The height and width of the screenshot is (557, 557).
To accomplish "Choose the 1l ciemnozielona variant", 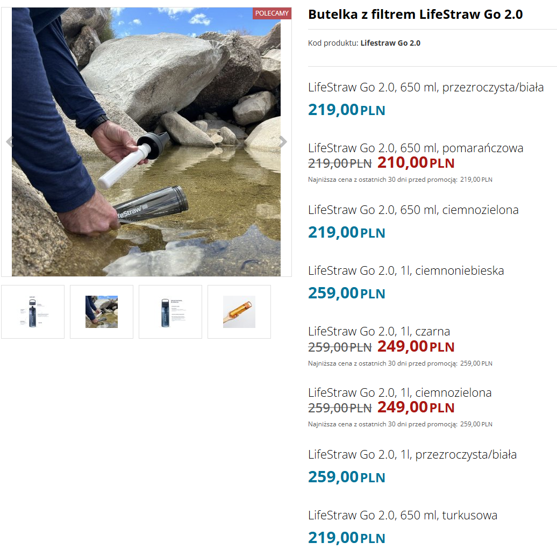I will tap(399, 392).
